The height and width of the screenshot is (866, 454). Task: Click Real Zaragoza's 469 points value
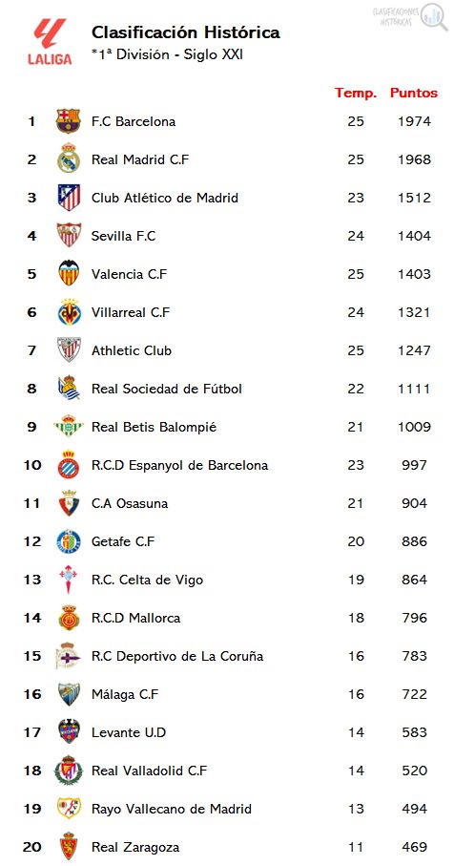414,847
